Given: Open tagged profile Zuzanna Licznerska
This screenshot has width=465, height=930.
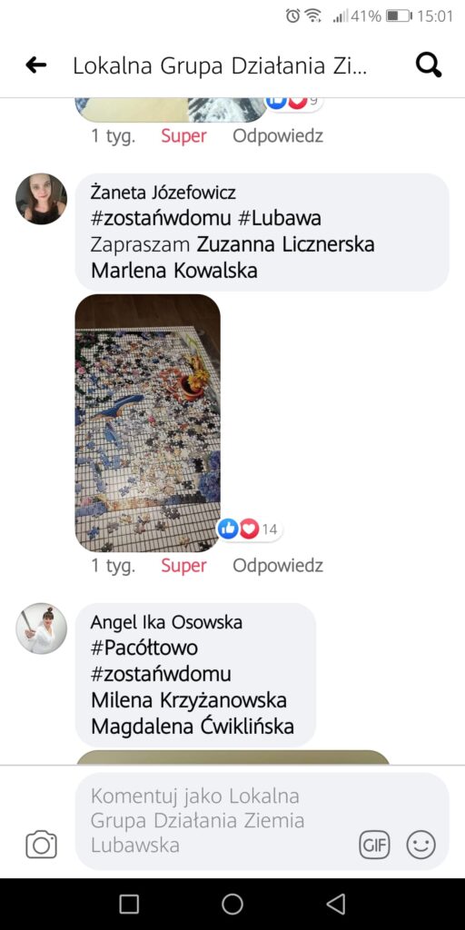Looking at the screenshot, I should click(x=285, y=244).
